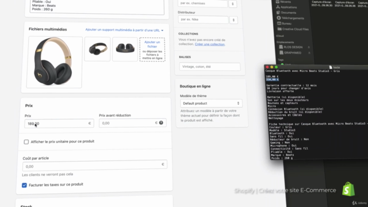The height and width of the screenshot is (207, 368).
Task: Click the Bureau icon in Finder sidebar
Action: (x=279, y=24)
